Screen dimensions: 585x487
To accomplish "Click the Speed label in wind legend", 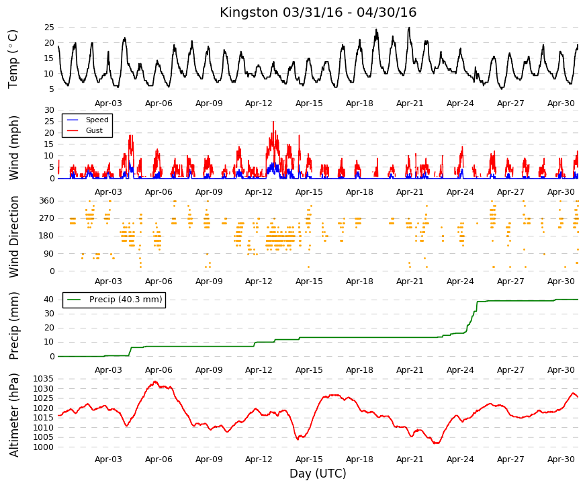I will [97, 120].
